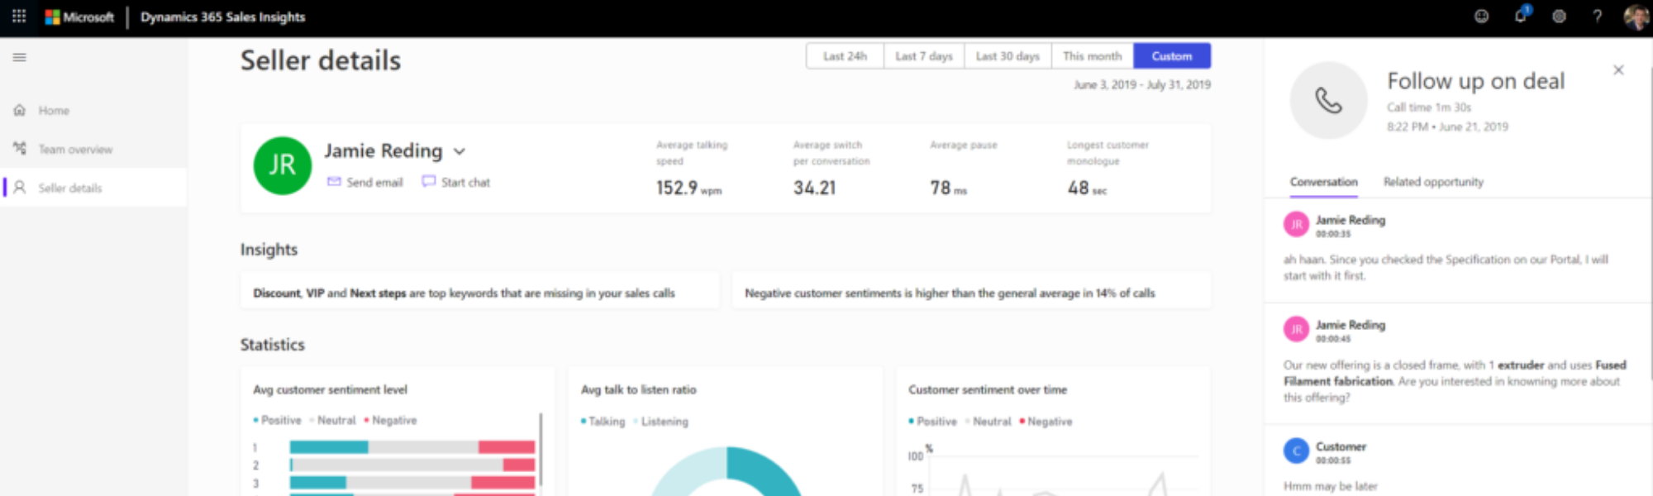Screen dimensions: 1653x496
Task: Select the Last 24h time range
Action: click(845, 56)
